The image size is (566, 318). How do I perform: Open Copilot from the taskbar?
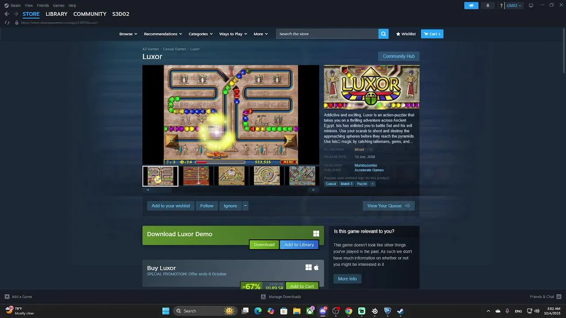(271, 311)
